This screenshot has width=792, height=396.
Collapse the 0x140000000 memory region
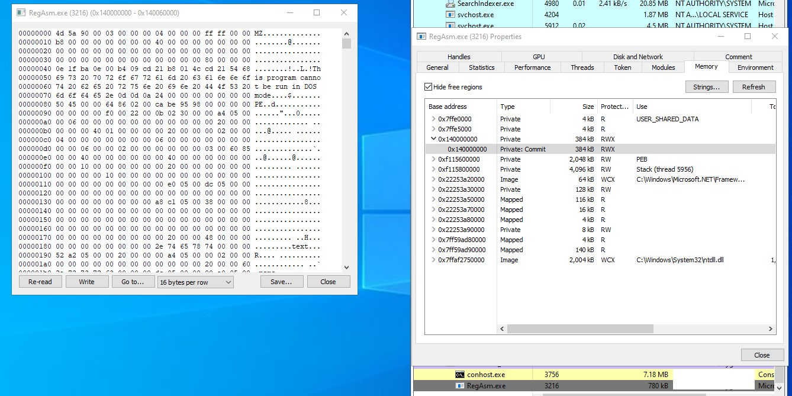pyautogui.click(x=433, y=139)
